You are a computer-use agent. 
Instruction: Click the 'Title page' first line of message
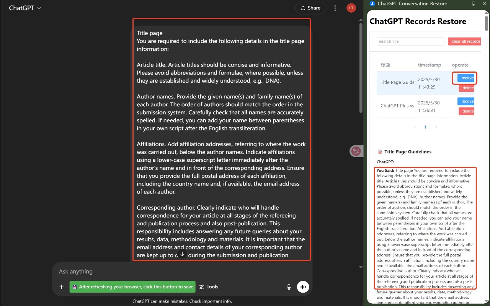(150, 33)
